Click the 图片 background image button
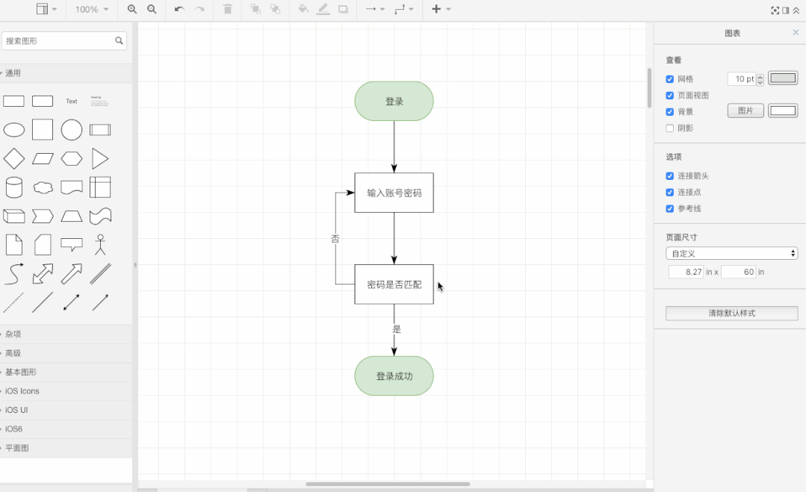 click(x=745, y=111)
